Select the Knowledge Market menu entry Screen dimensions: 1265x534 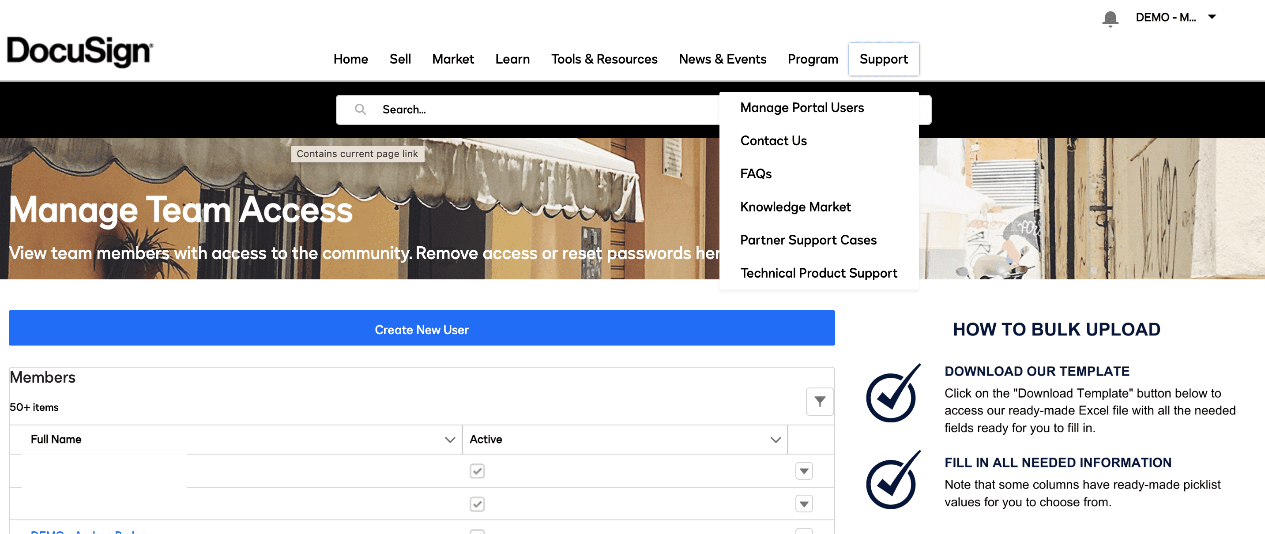point(795,207)
